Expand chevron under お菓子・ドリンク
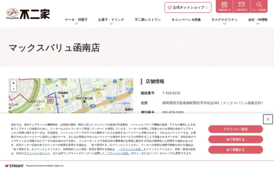The image size is (274, 171). click(111, 24)
